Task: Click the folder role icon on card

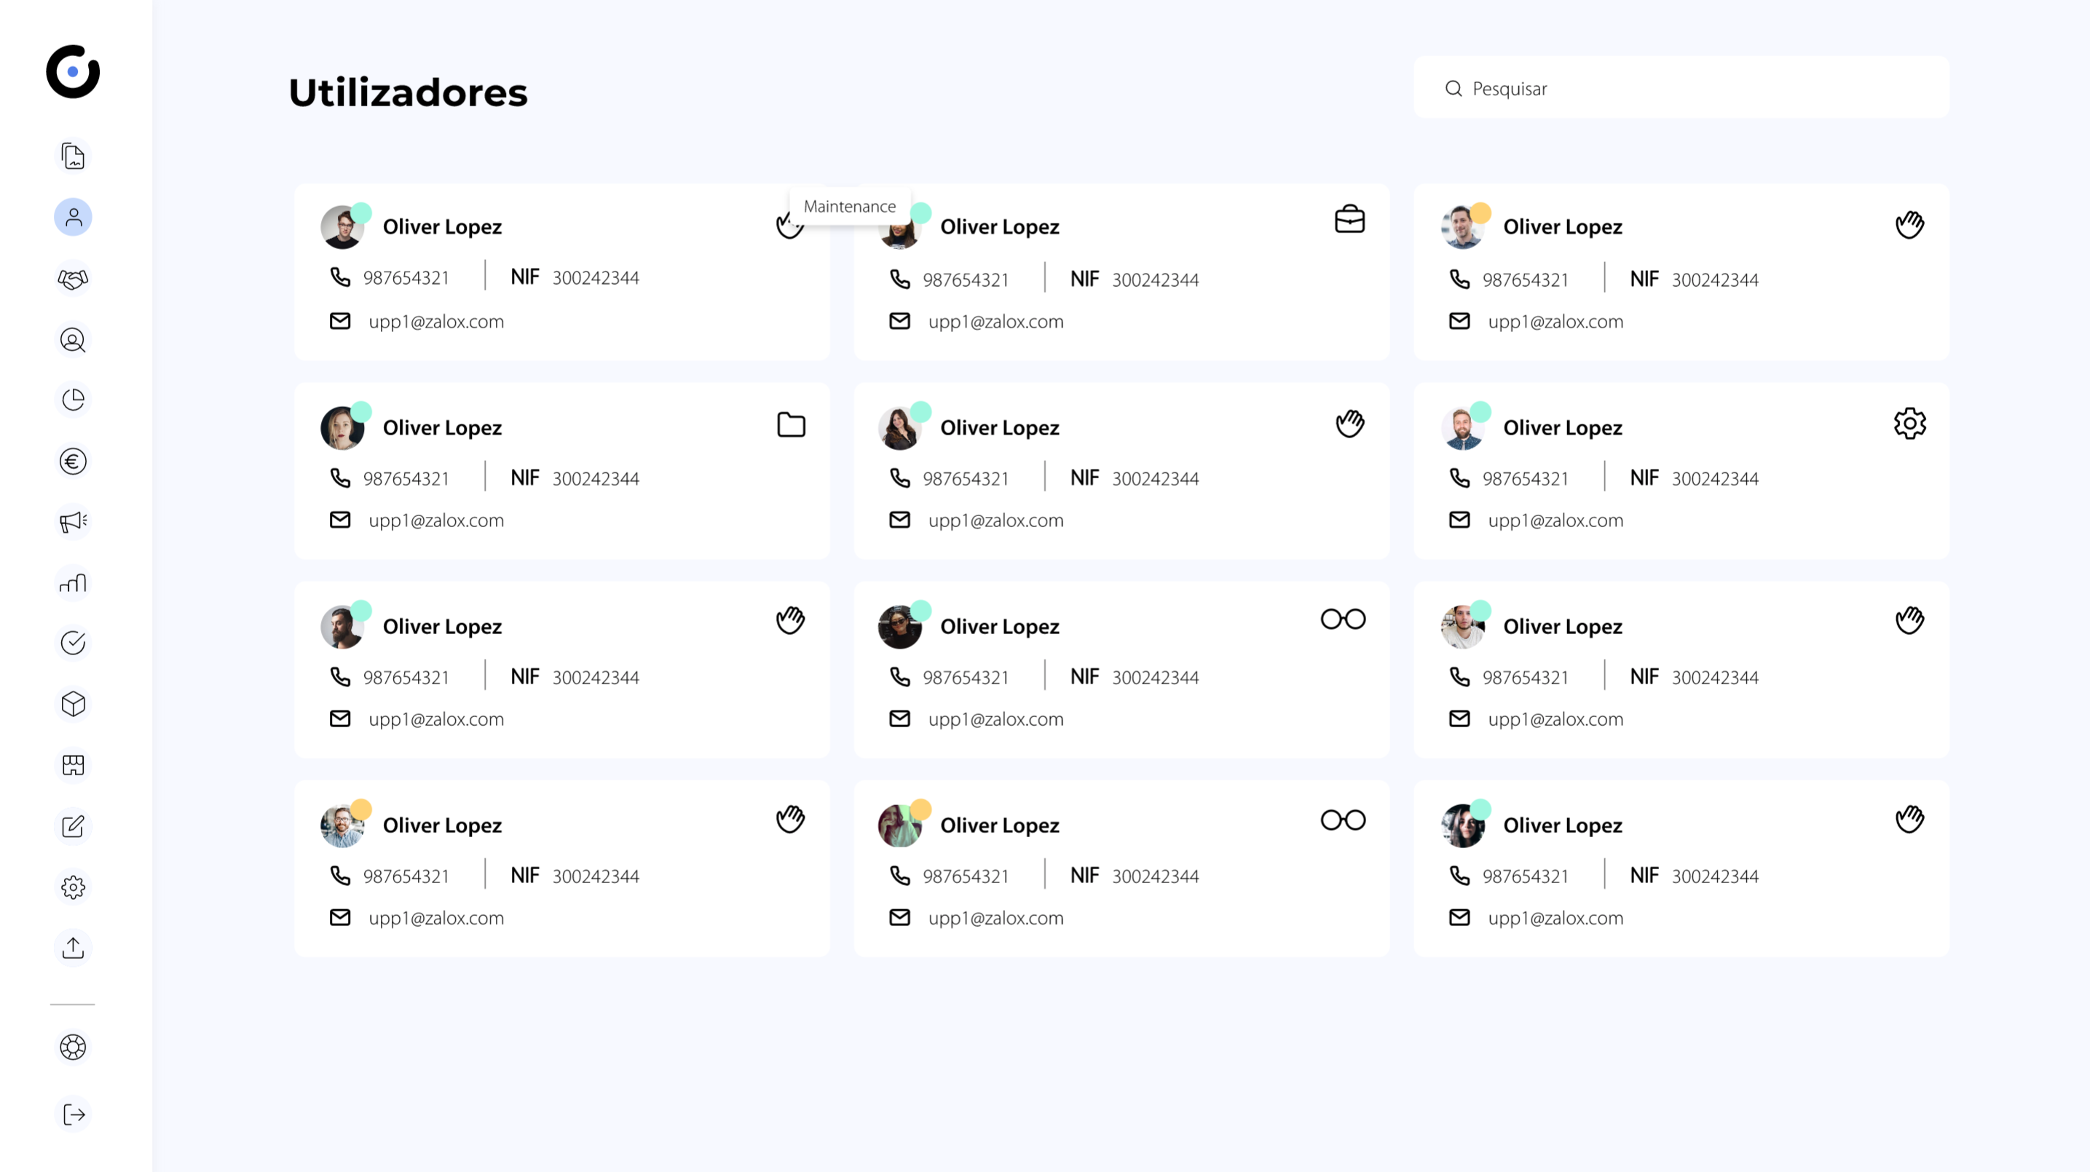Action: click(x=791, y=425)
